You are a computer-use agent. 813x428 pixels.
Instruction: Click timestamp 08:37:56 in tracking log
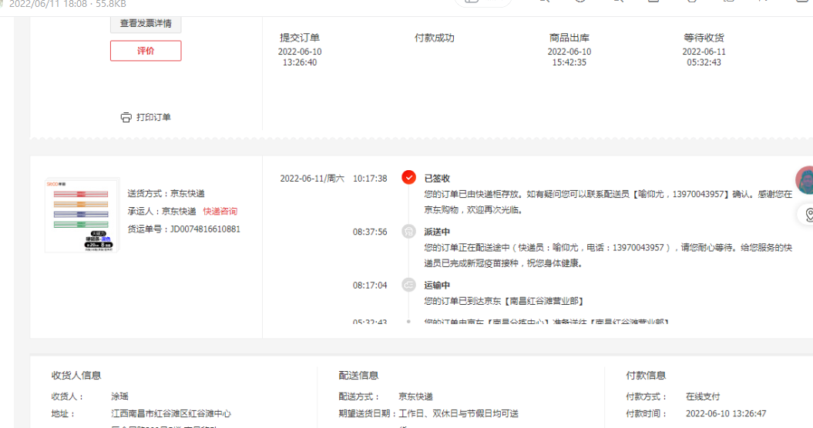(370, 232)
